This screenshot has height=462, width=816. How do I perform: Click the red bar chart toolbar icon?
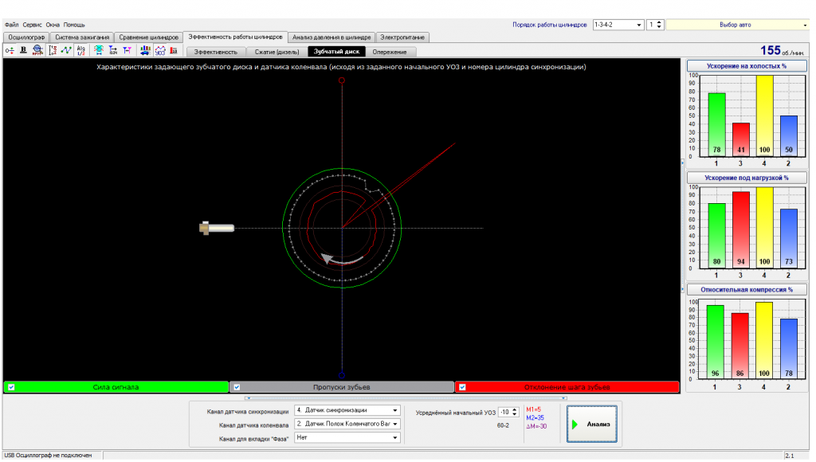pos(174,50)
